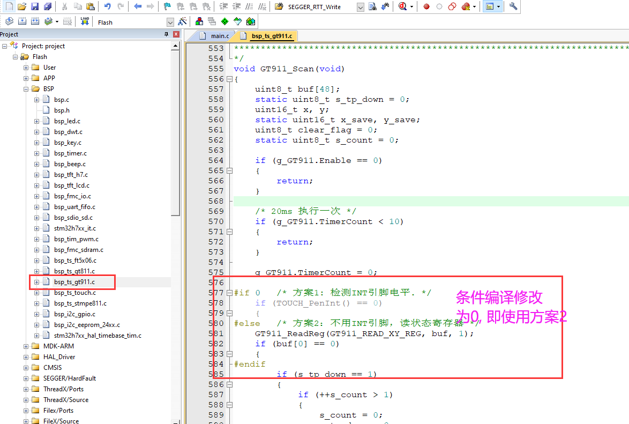Open Batch Build

point(49,21)
